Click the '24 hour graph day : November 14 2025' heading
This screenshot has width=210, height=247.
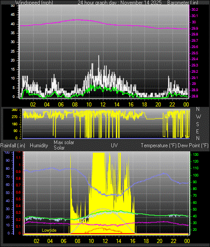[119, 3]
